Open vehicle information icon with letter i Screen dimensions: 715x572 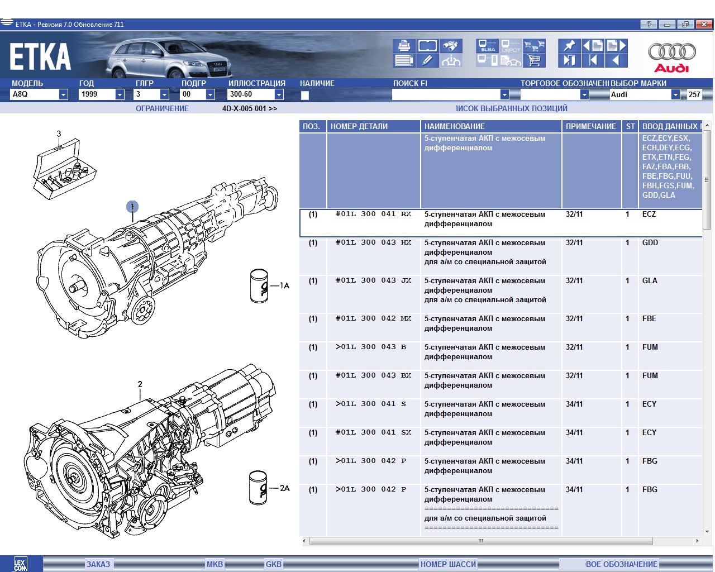[451, 60]
